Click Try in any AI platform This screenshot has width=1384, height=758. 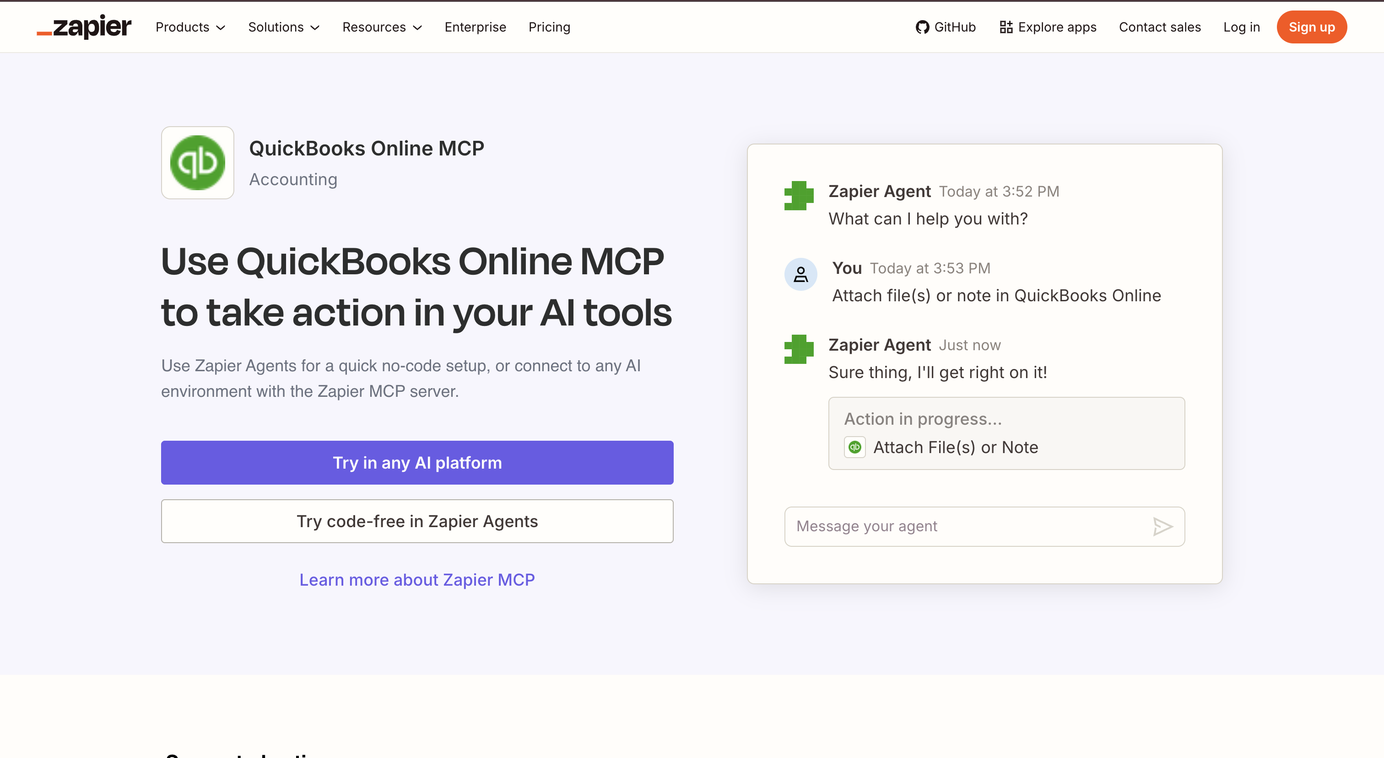point(417,463)
